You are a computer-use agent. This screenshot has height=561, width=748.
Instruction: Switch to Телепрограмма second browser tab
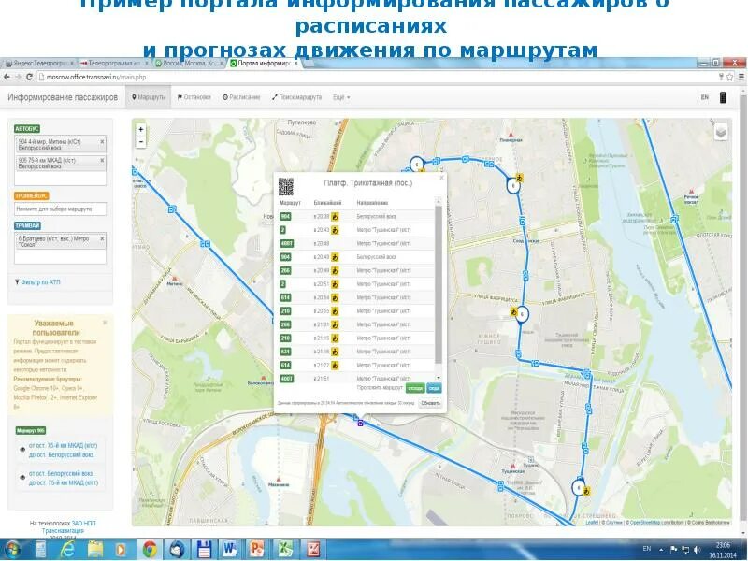pyautogui.click(x=113, y=64)
